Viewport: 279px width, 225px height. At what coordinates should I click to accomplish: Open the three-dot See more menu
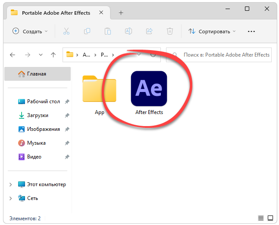pyautogui.click(x=251, y=32)
